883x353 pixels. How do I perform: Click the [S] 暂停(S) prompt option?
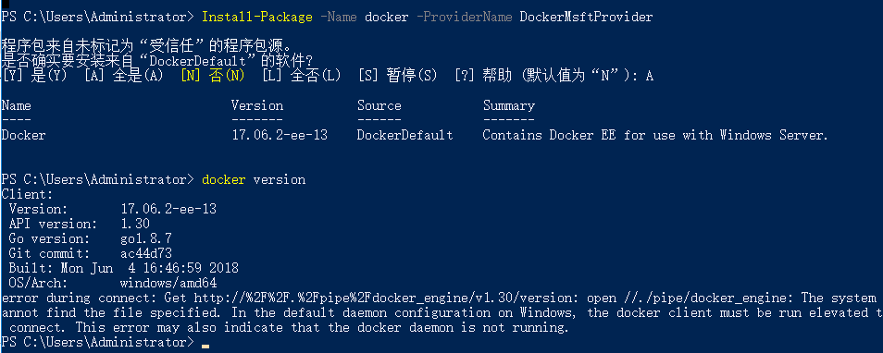398,76
